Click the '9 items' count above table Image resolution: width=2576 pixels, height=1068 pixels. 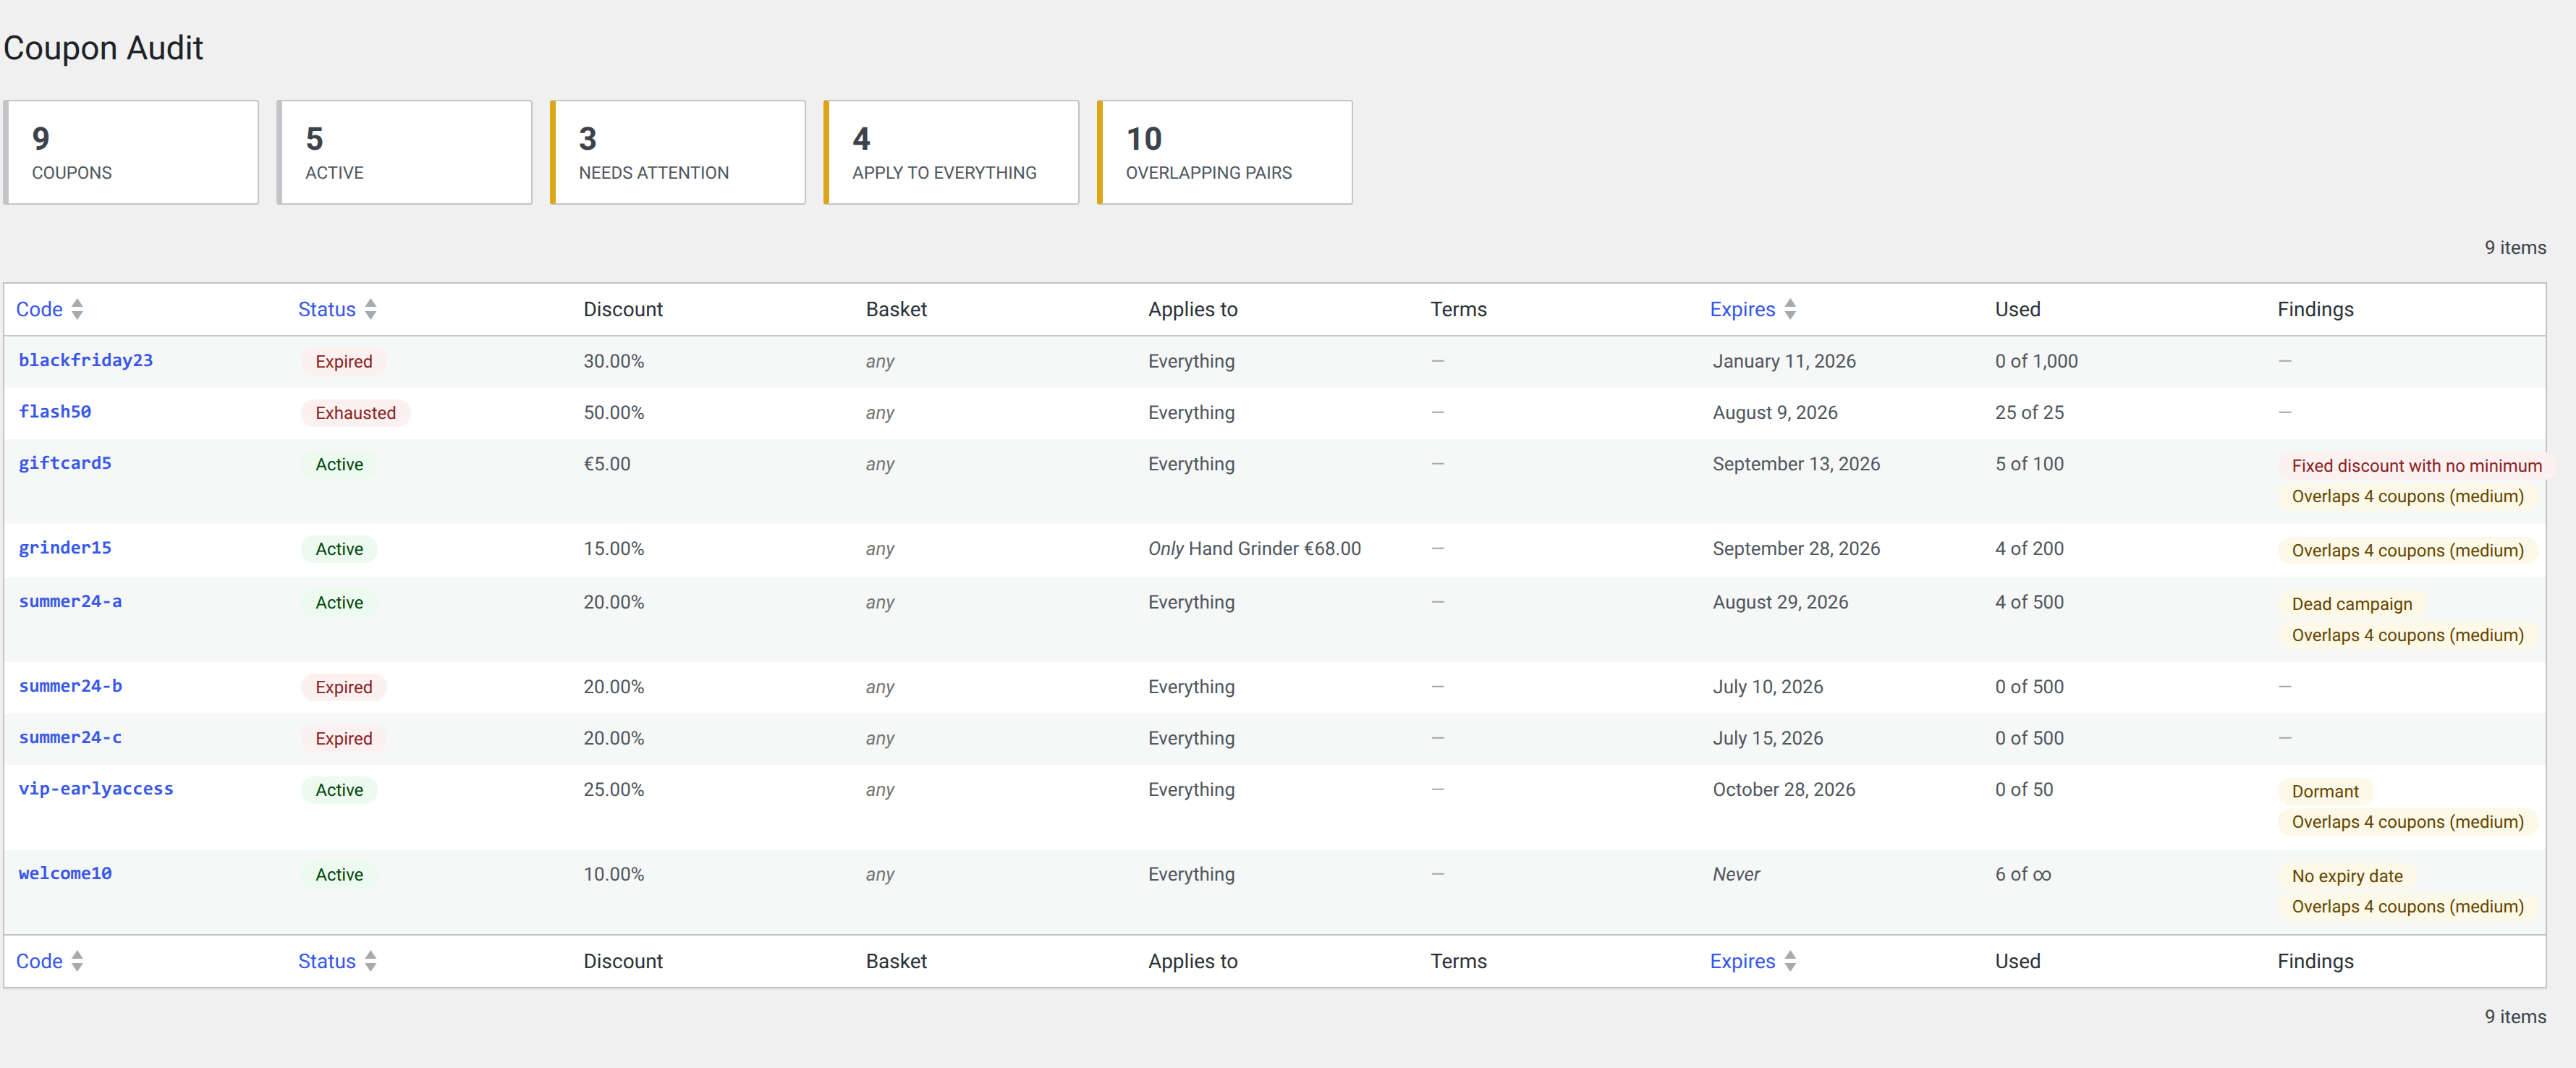click(x=2515, y=248)
